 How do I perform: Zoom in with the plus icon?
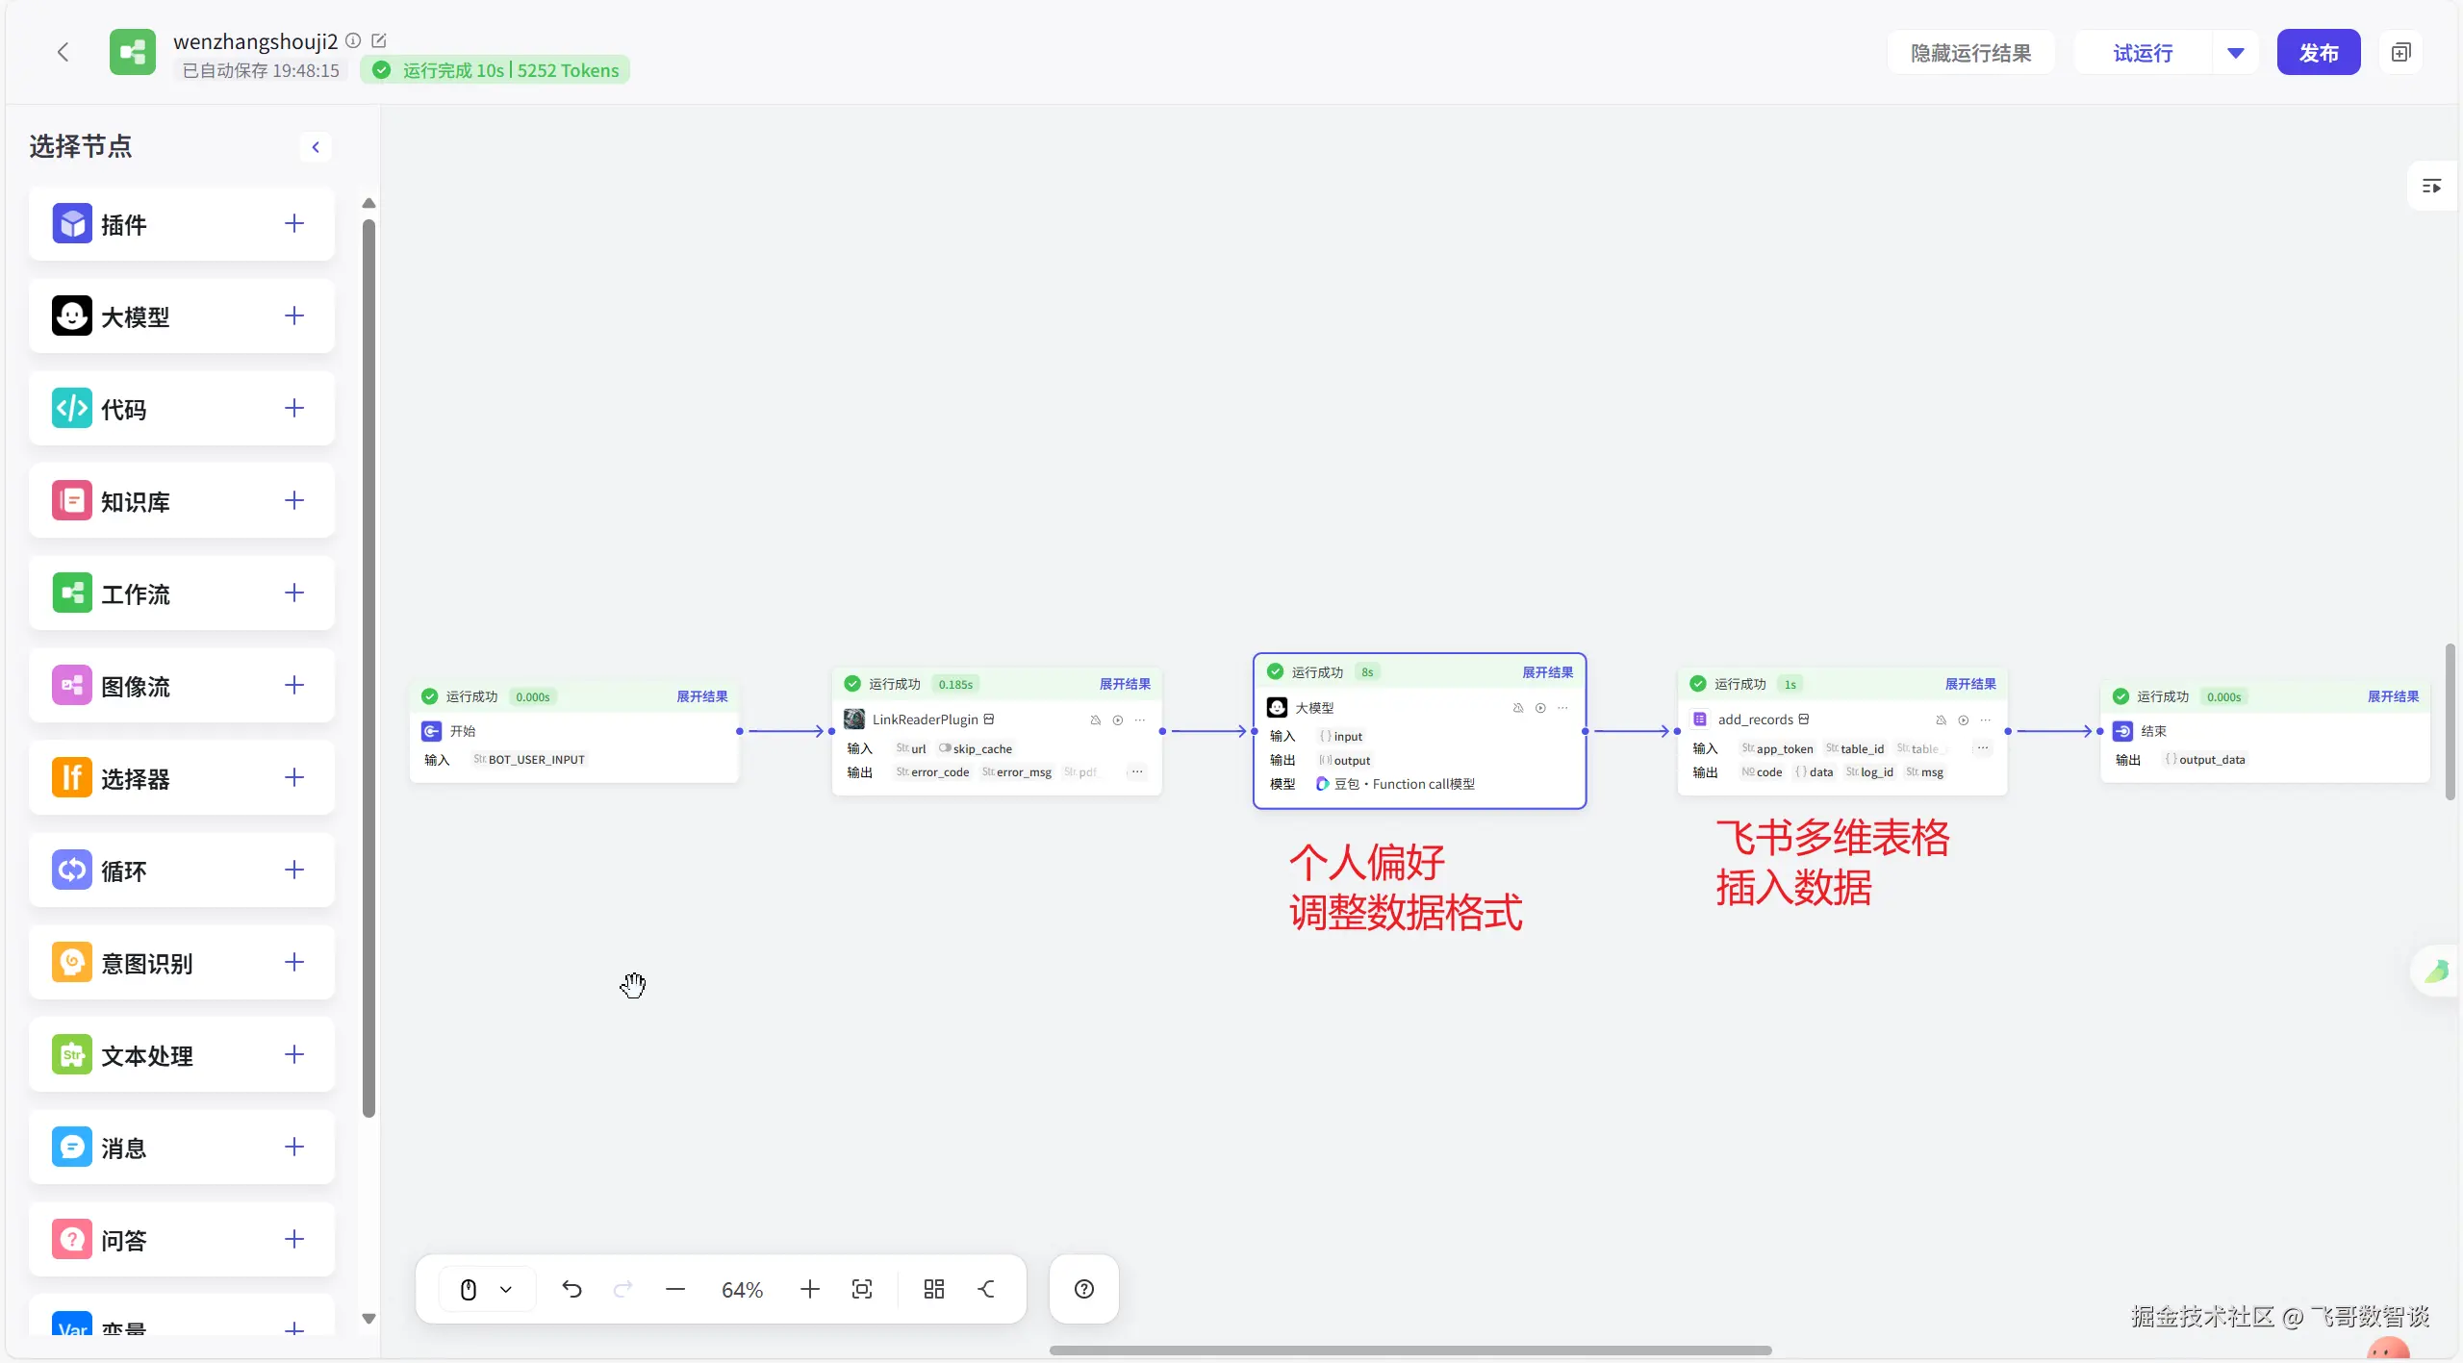click(809, 1289)
